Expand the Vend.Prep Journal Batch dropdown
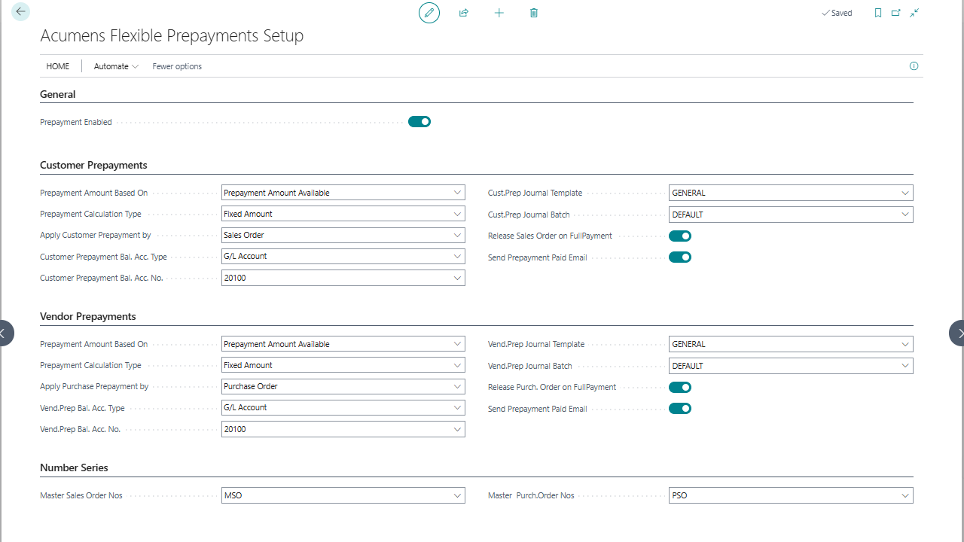This screenshot has height=542, width=964. (x=905, y=365)
